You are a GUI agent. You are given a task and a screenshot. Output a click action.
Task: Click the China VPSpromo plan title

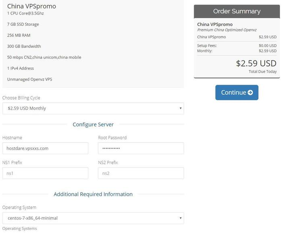coord(31,6)
